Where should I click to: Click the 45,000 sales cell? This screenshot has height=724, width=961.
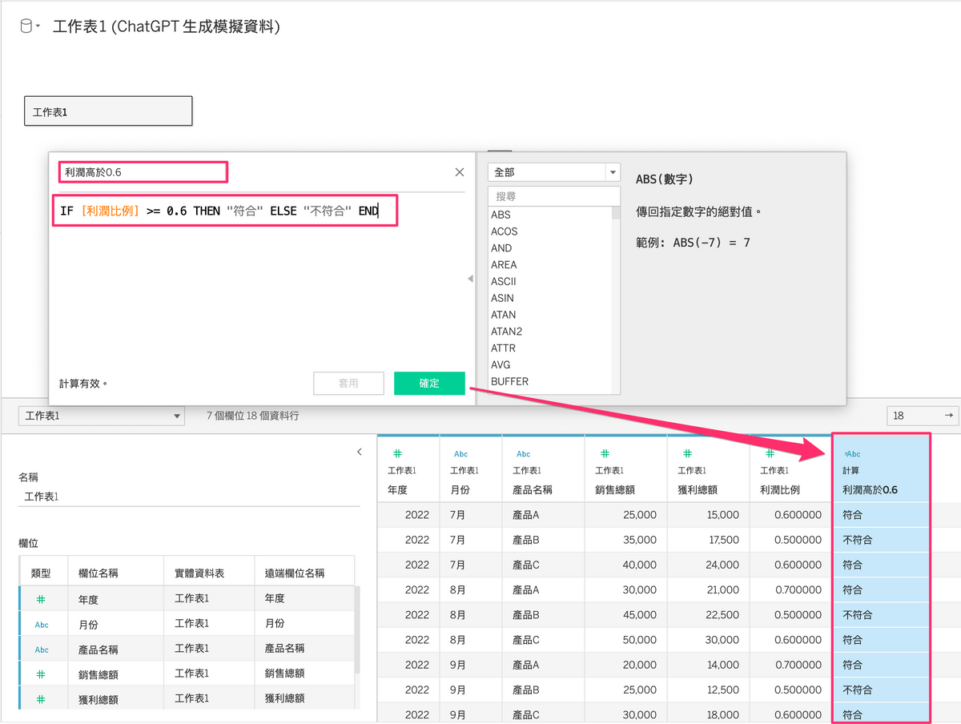coord(625,614)
